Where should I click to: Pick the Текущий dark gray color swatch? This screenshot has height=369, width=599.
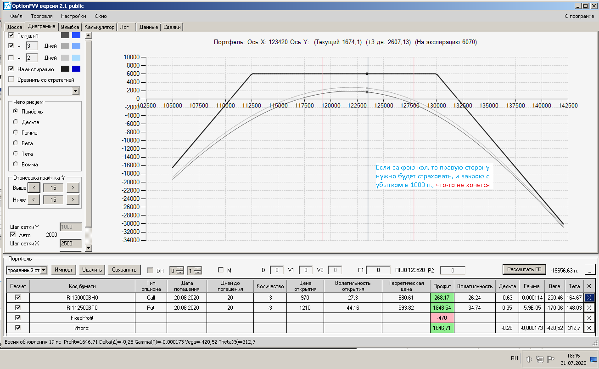click(65, 35)
